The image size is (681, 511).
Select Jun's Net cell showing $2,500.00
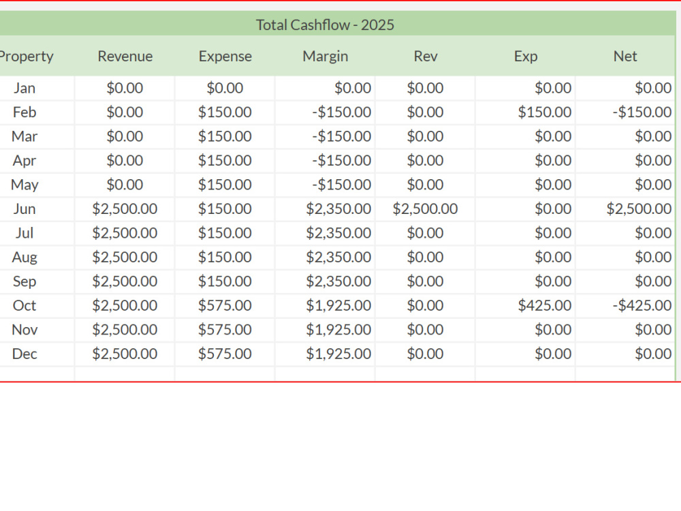[625, 209]
